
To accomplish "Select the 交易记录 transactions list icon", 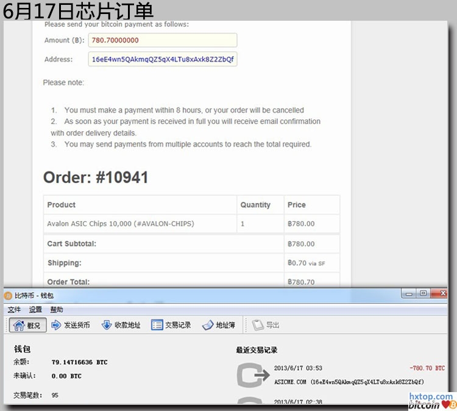I will (x=157, y=325).
